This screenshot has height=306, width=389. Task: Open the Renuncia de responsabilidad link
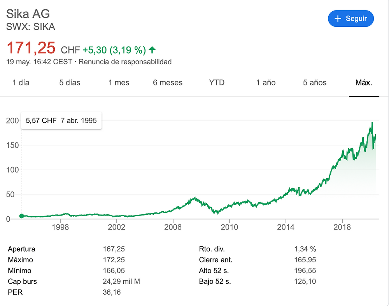[125, 62]
